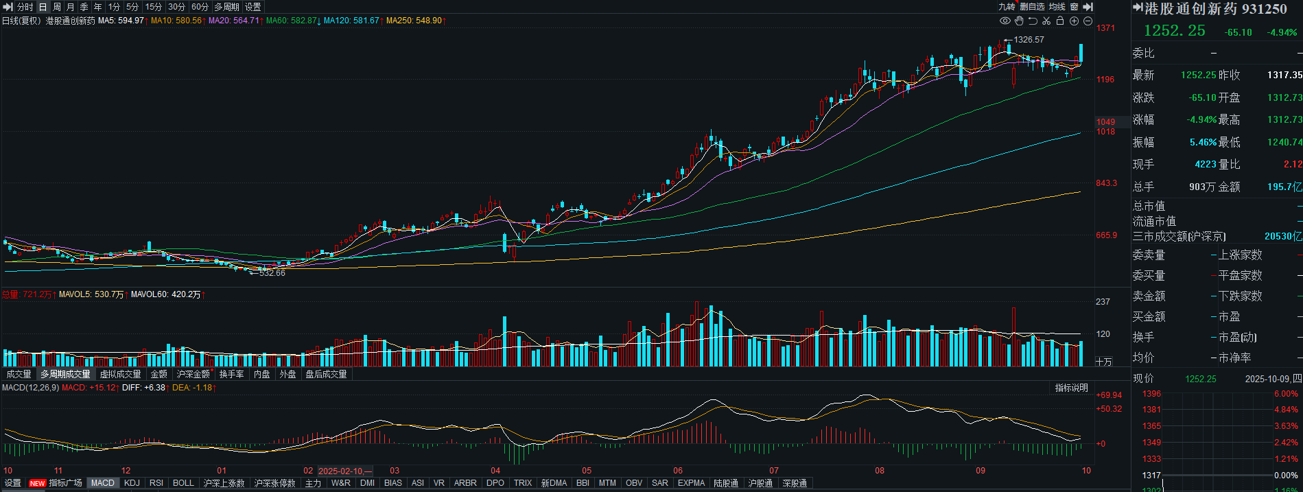Click the lock icon above the chart
Screen dimensions: 1303x492
click(x=1060, y=21)
